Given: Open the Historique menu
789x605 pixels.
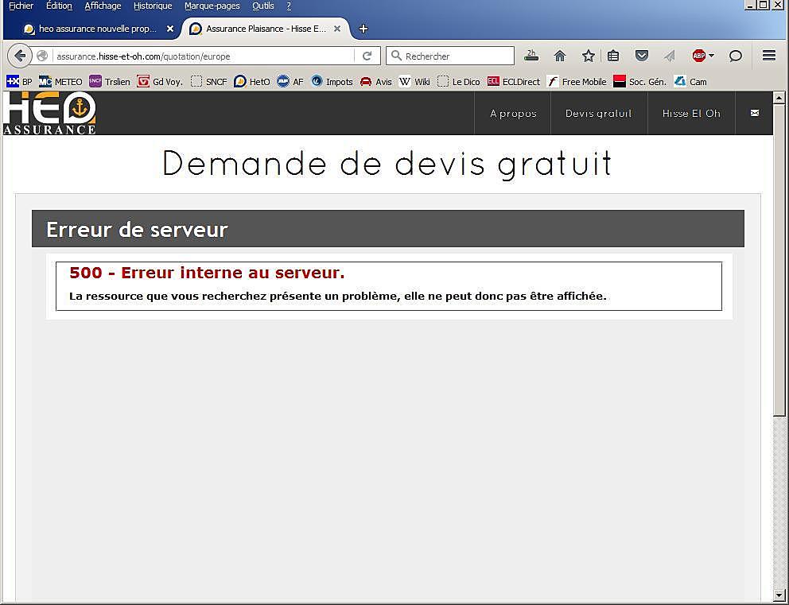Looking at the screenshot, I should 153,6.
